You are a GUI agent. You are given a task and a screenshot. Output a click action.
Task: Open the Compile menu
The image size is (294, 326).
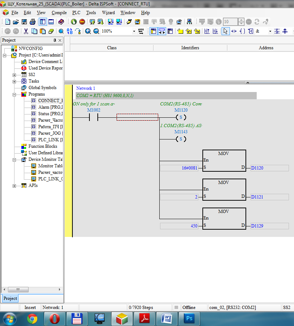tap(59, 13)
